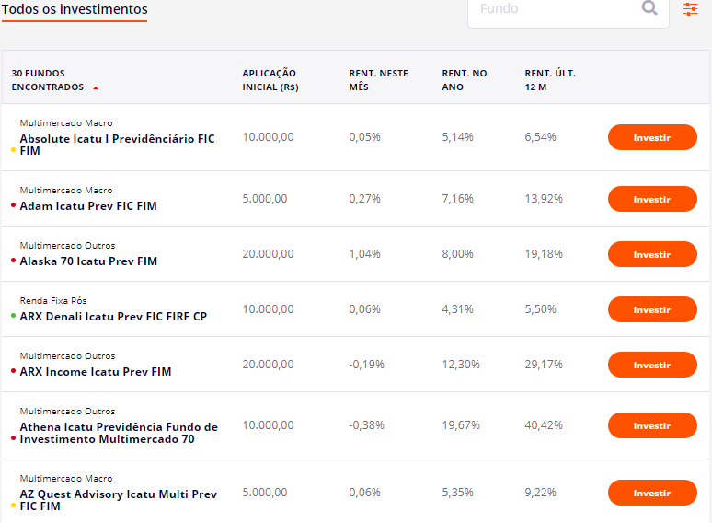Screen dimensions: 712x523
Task: Sort by Rent. Últ. 12 M column
Action: [549, 80]
